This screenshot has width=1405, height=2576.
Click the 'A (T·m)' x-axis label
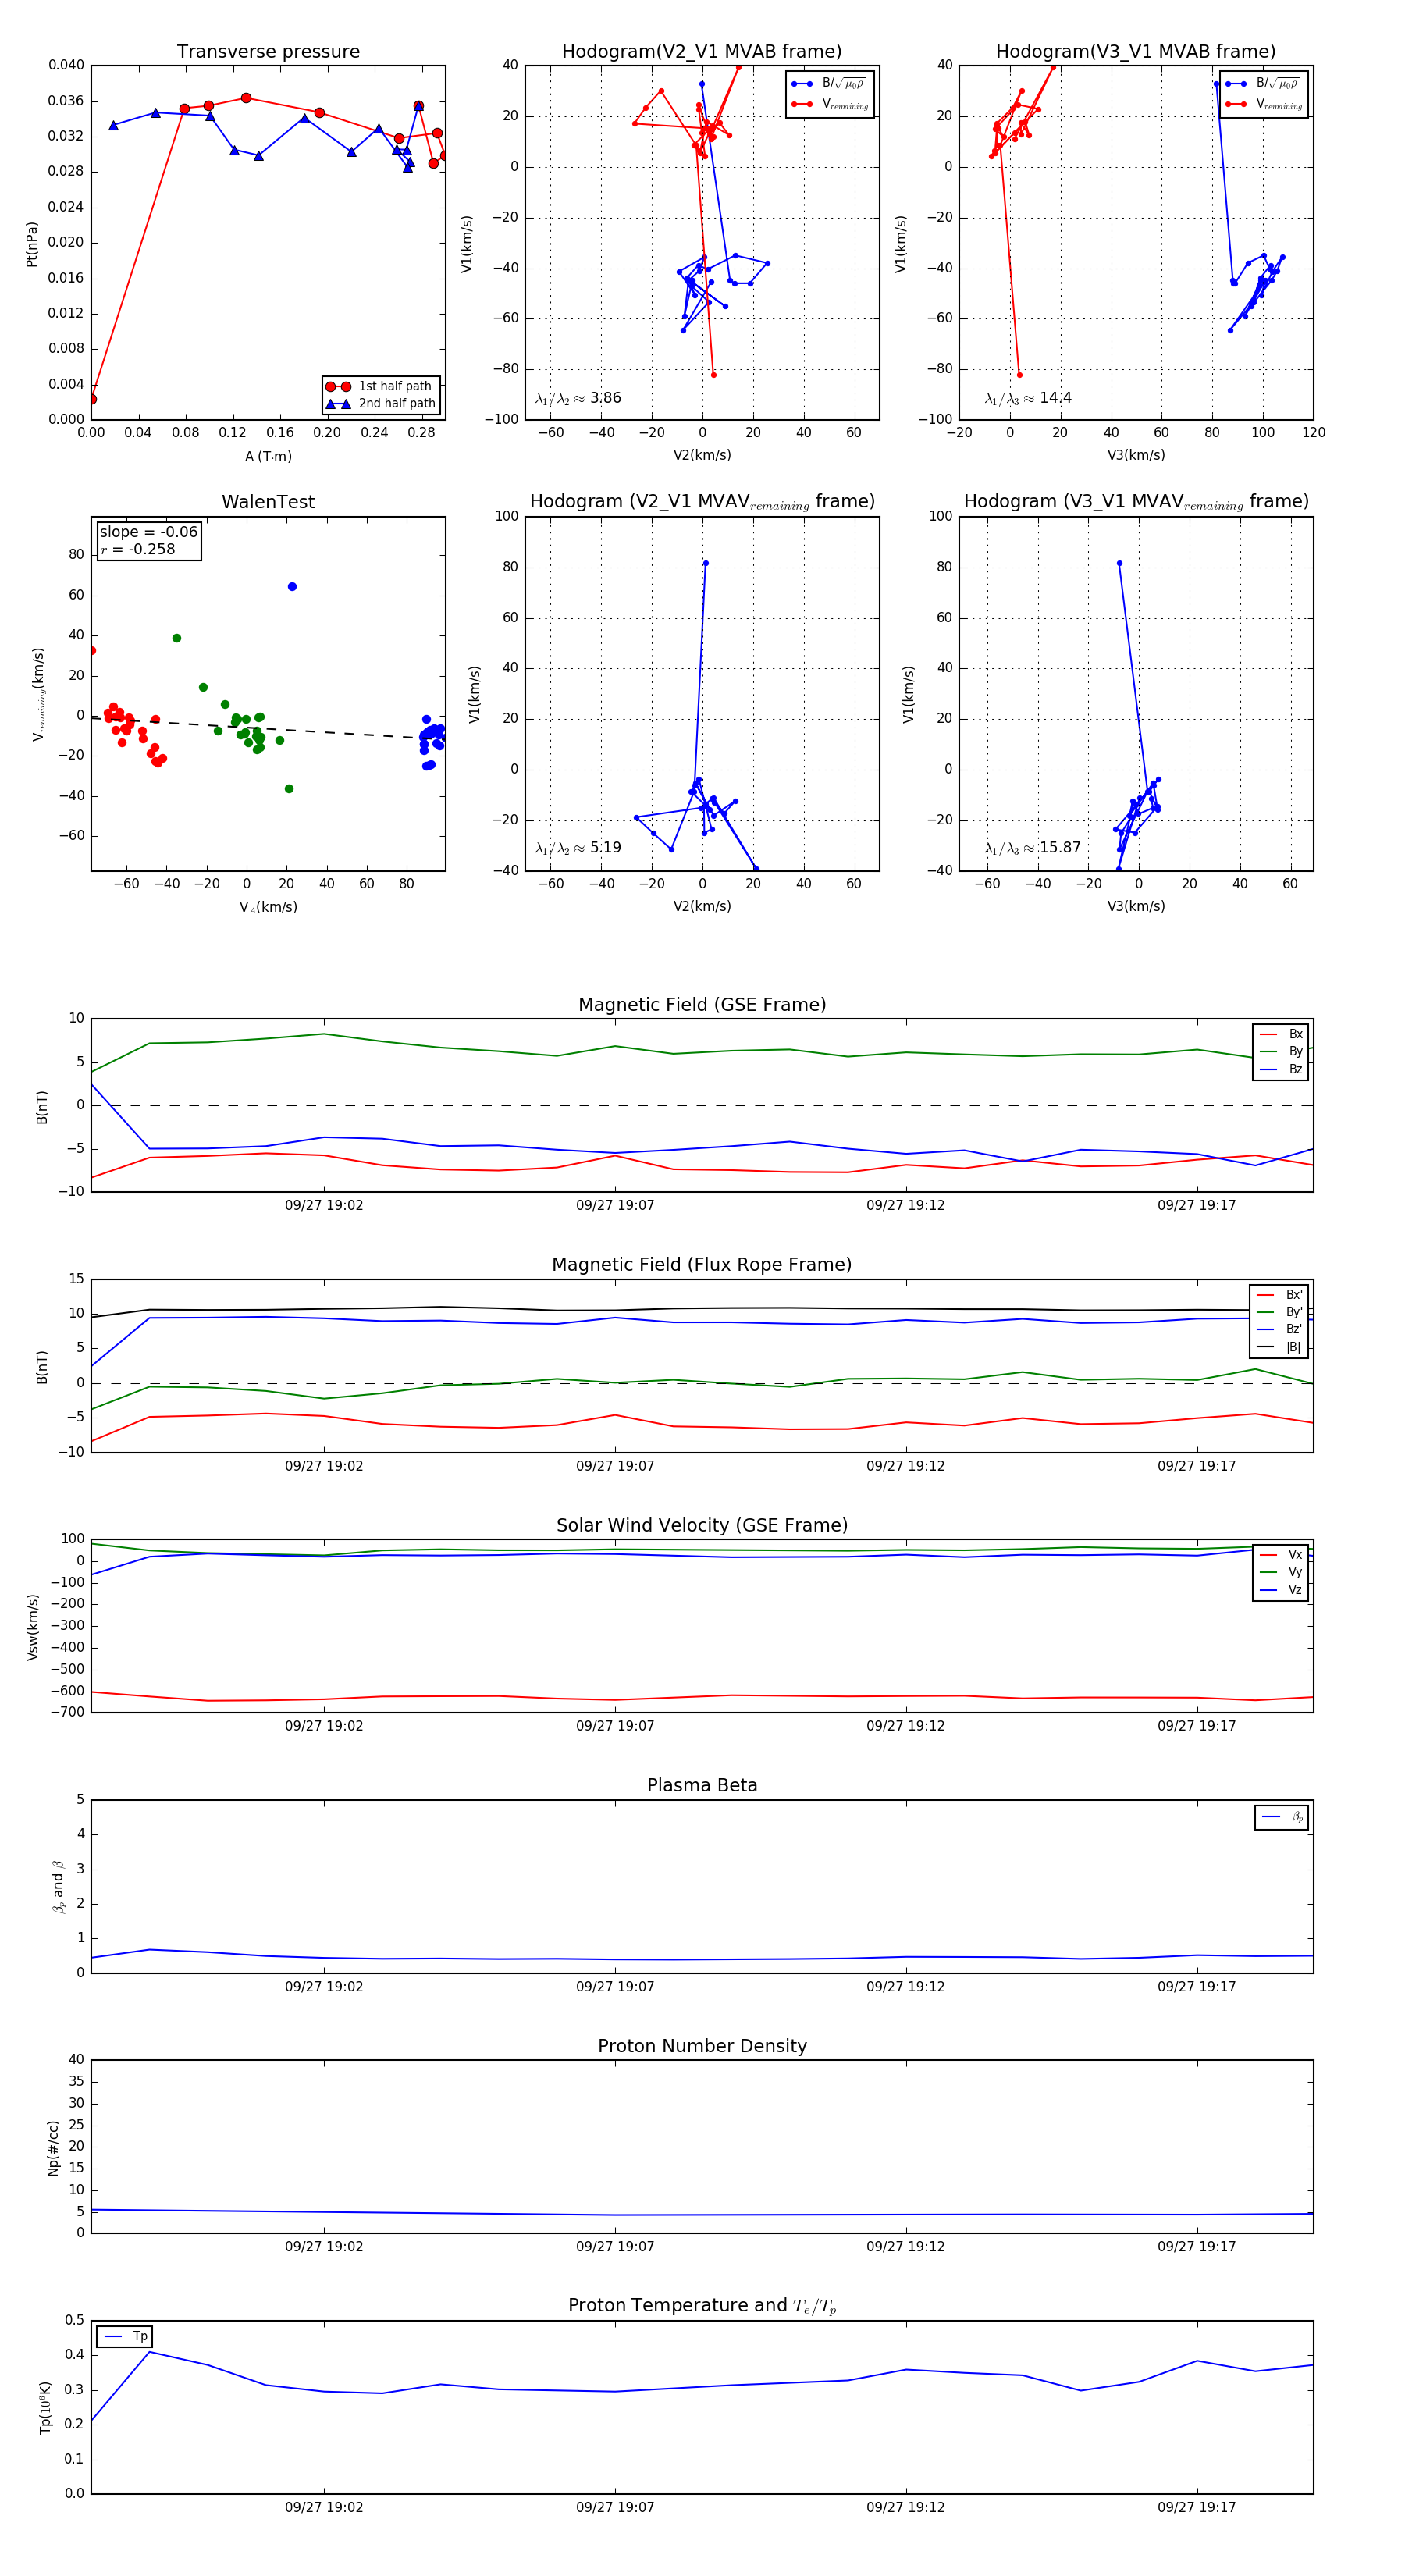tap(268, 457)
